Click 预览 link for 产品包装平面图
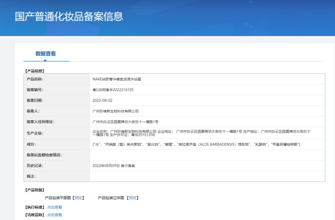Viewport: 335px width, 220px height. pos(79,198)
